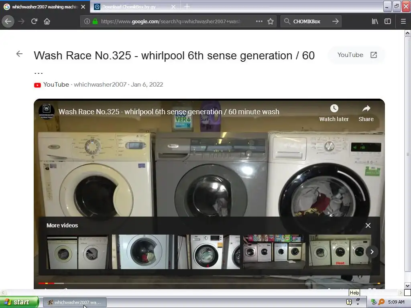
Task: Close the More videos panel
Action: coord(368,225)
